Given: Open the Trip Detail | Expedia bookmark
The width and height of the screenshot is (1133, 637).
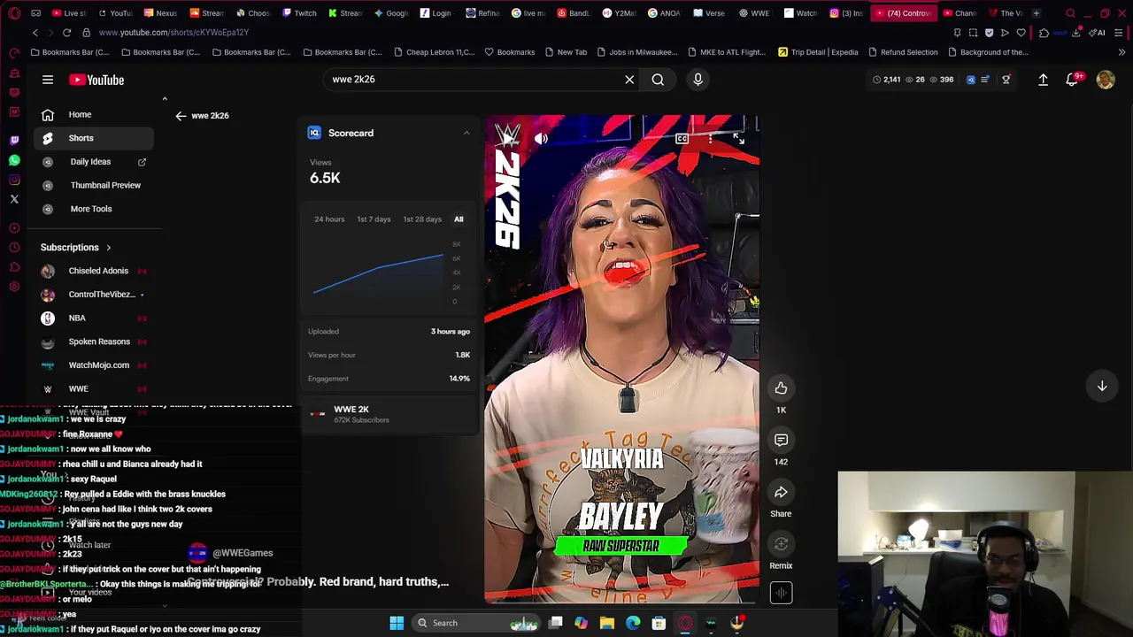Looking at the screenshot, I should tap(818, 52).
